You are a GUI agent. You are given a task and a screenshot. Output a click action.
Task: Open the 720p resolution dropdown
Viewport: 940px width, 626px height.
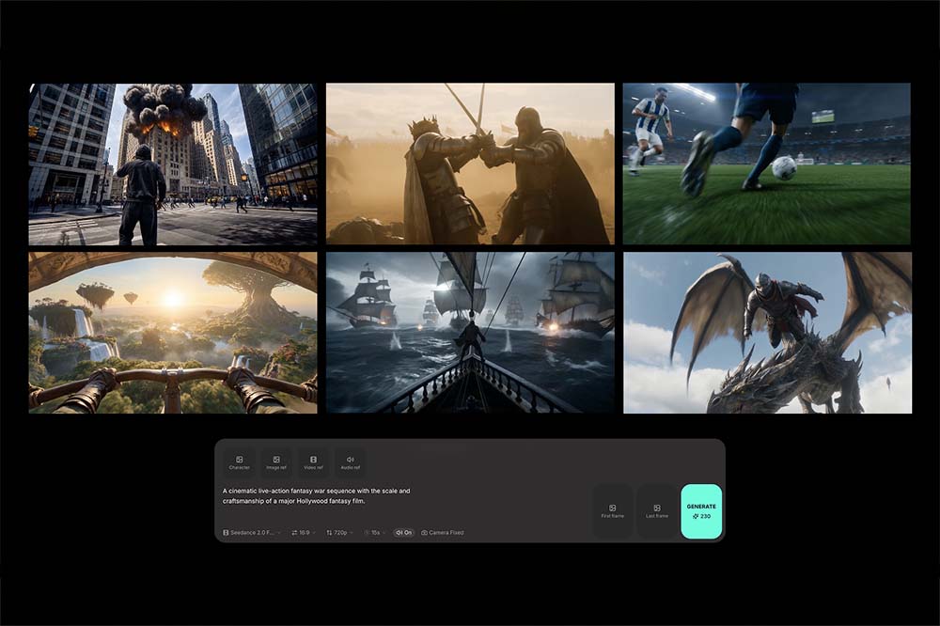coord(339,532)
